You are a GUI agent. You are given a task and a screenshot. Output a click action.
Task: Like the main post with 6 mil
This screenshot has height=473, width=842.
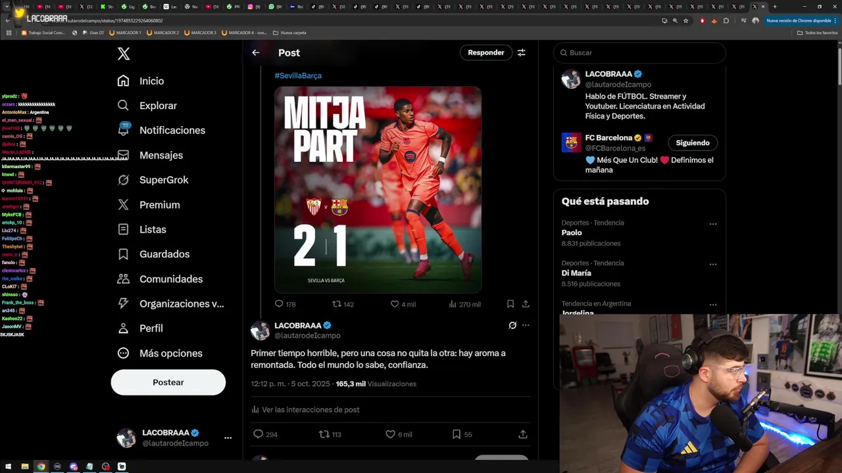point(390,434)
